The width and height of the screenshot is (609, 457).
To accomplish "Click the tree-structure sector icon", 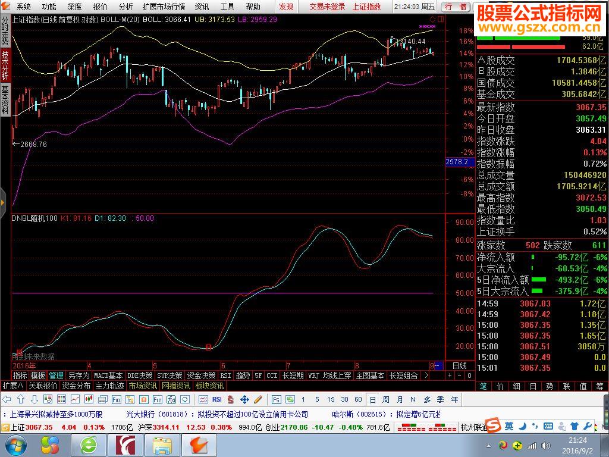I will tap(130, 399).
